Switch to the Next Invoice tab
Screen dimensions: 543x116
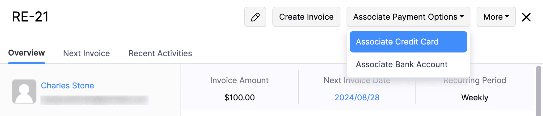[86, 53]
